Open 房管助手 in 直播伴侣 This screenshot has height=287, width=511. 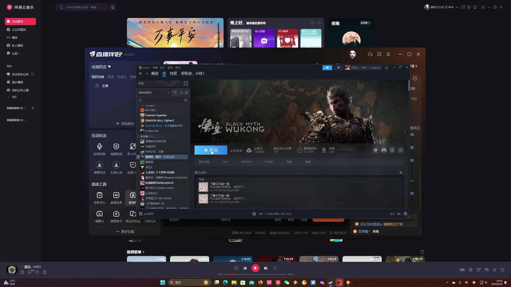point(116,217)
